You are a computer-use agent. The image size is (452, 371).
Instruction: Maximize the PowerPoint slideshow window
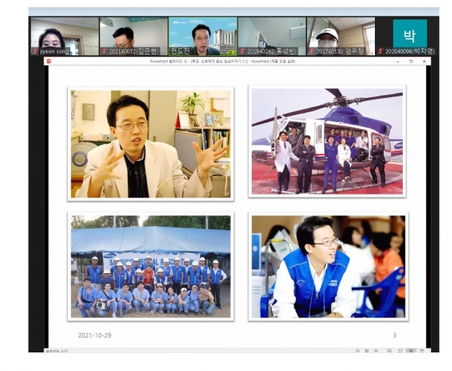(411, 61)
